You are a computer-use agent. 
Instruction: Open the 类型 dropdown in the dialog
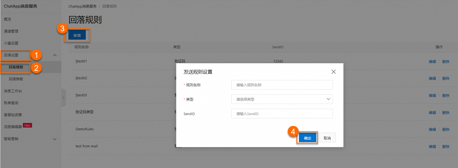click(282, 99)
